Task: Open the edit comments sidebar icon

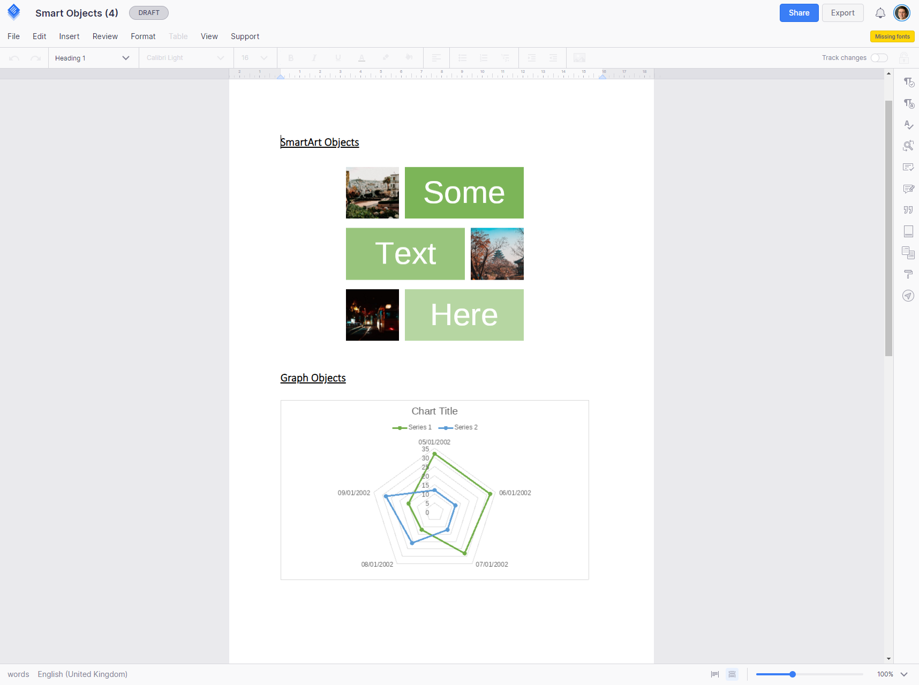Action: click(x=909, y=189)
